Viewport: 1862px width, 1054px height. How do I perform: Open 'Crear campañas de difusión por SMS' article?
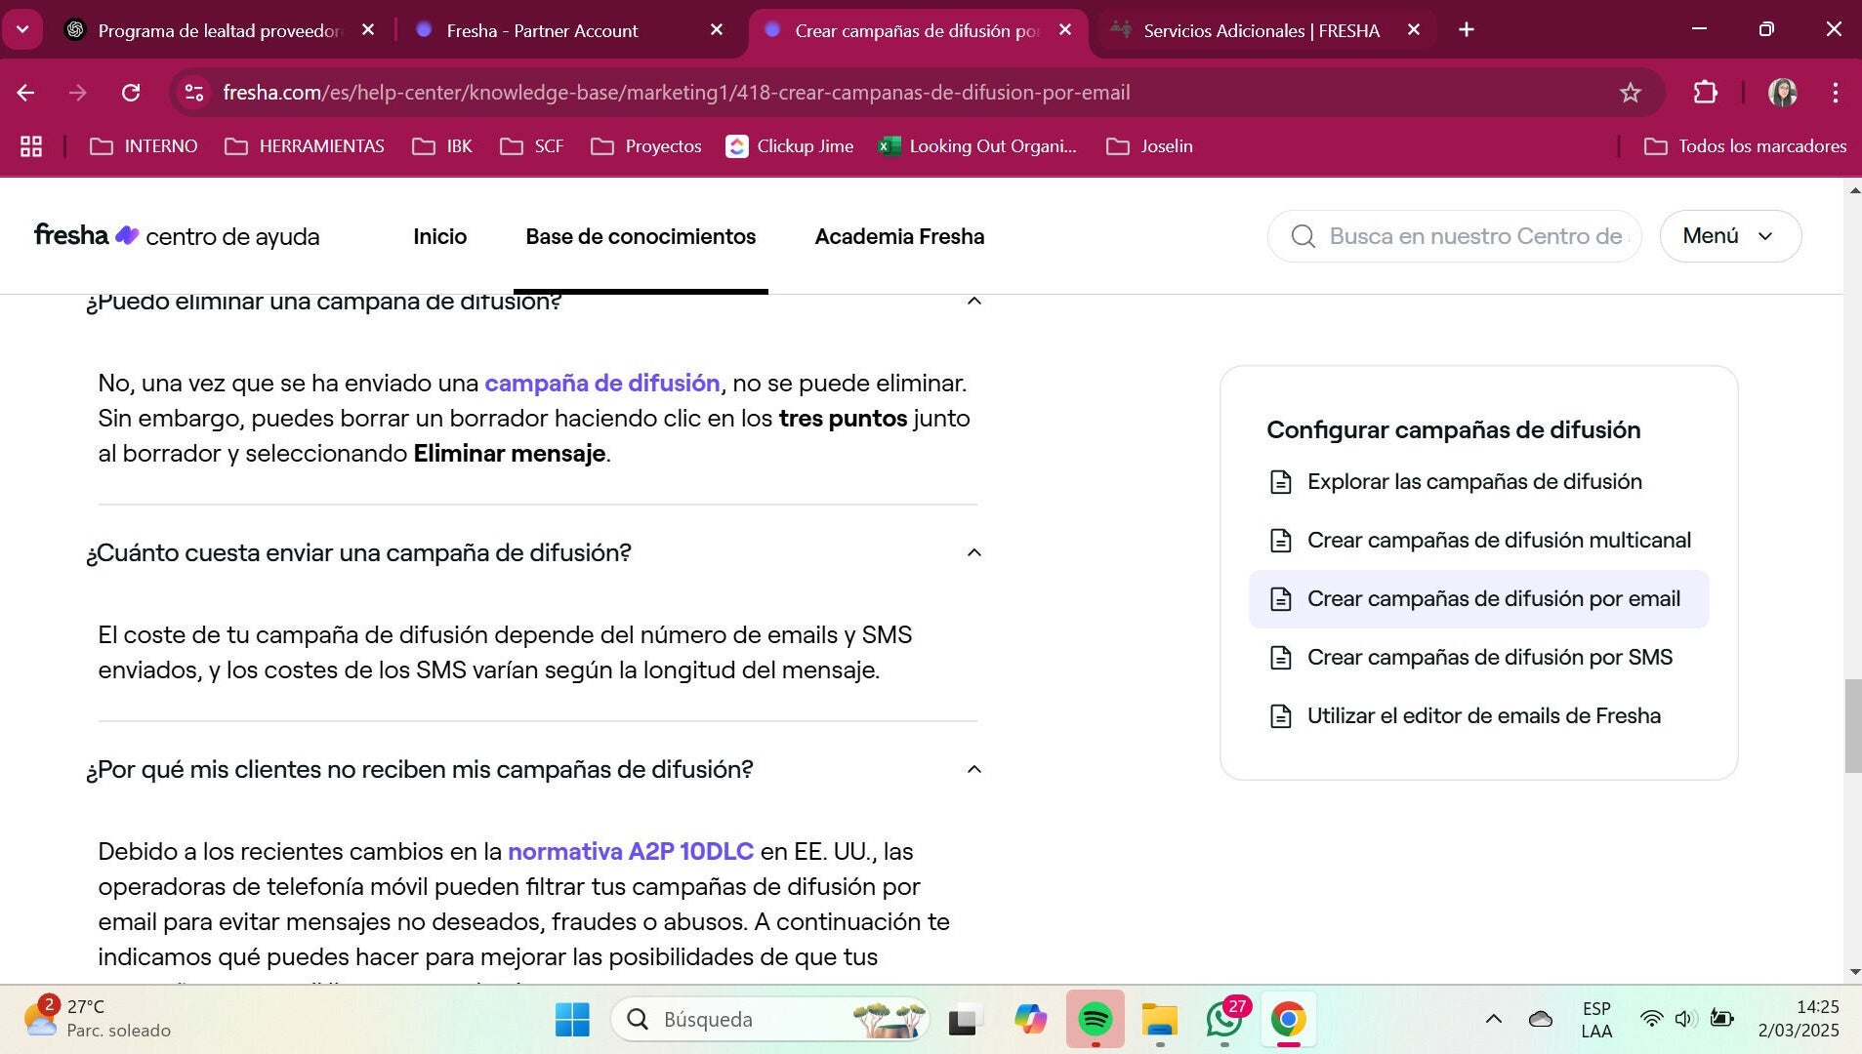click(x=1489, y=658)
